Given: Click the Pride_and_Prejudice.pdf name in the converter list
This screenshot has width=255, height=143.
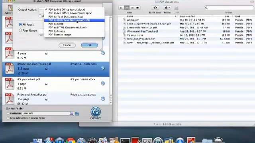Looking at the screenshot, I should pyautogui.click(x=32, y=95).
